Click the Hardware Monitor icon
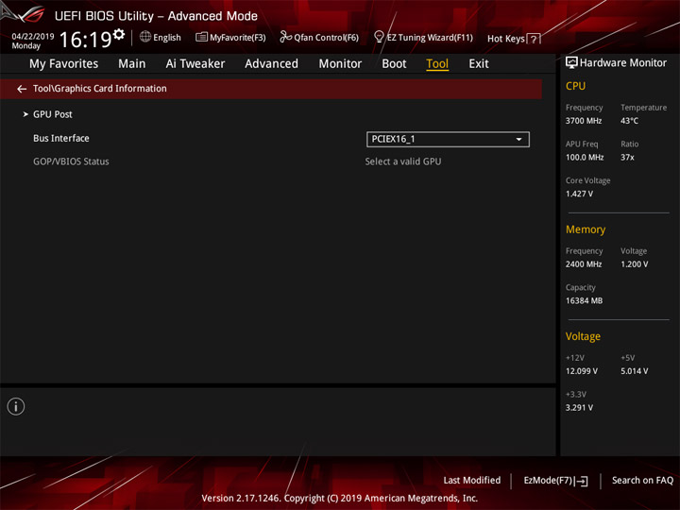The height and width of the screenshot is (510, 680). point(571,62)
